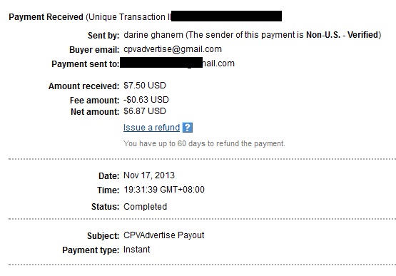The image size is (396, 276).
Task: Select the Unique Transaction ID label text
Action: (130, 17)
